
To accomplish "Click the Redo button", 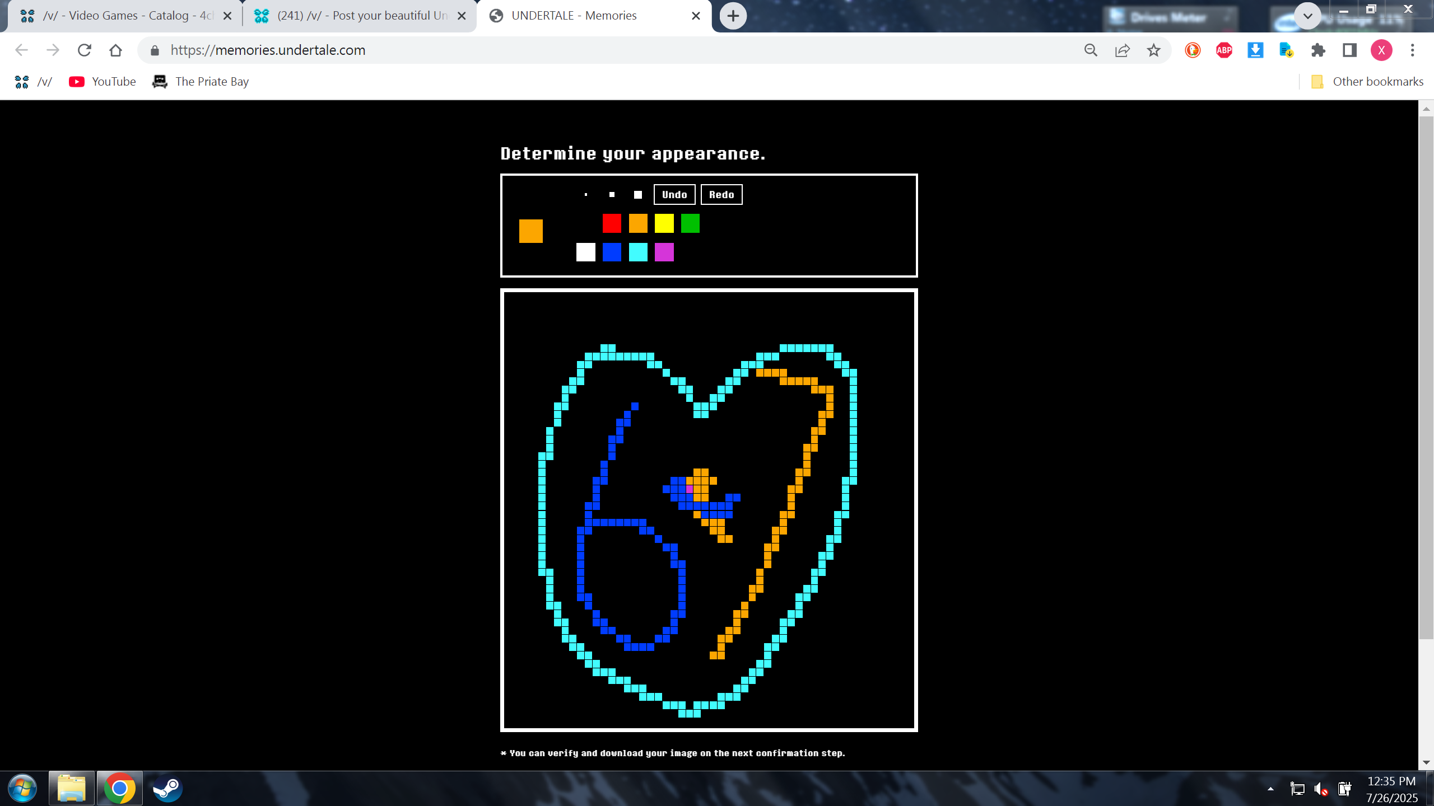I will 721,195.
